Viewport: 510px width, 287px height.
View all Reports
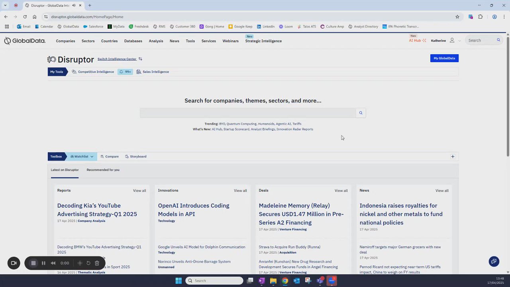139,191
